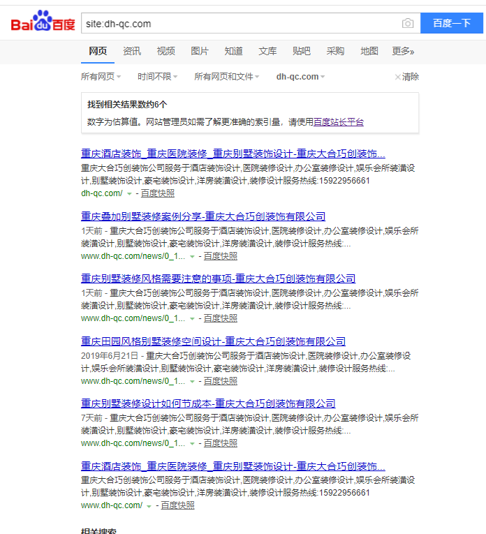This screenshot has height=534, width=486.
Task: Switch to the 文库 tab
Action: tap(267, 51)
